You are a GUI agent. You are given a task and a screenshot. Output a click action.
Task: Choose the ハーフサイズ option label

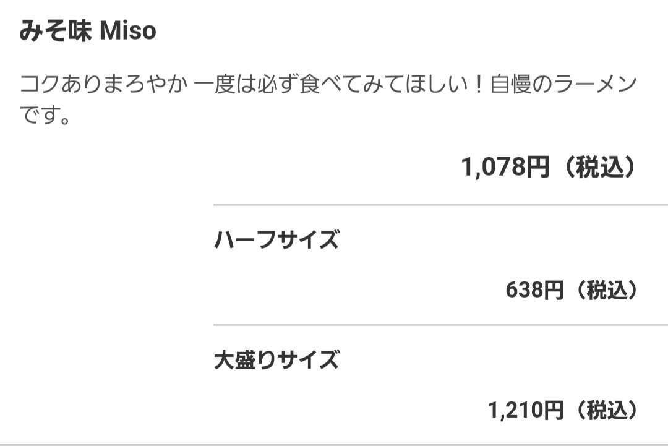click(x=276, y=239)
